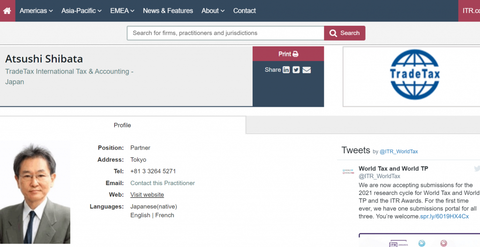The height and width of the screenshot is (247, 480).
Task: Click World Tax tweet avatar icon
Action: tap(348, 172)
